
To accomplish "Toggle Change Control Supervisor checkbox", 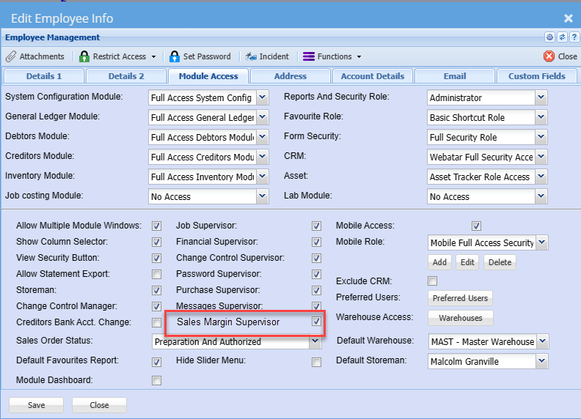I will coord(316,258).
